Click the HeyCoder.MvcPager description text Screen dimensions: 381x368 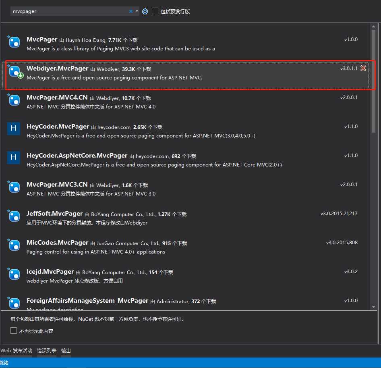tap(141, 136)
